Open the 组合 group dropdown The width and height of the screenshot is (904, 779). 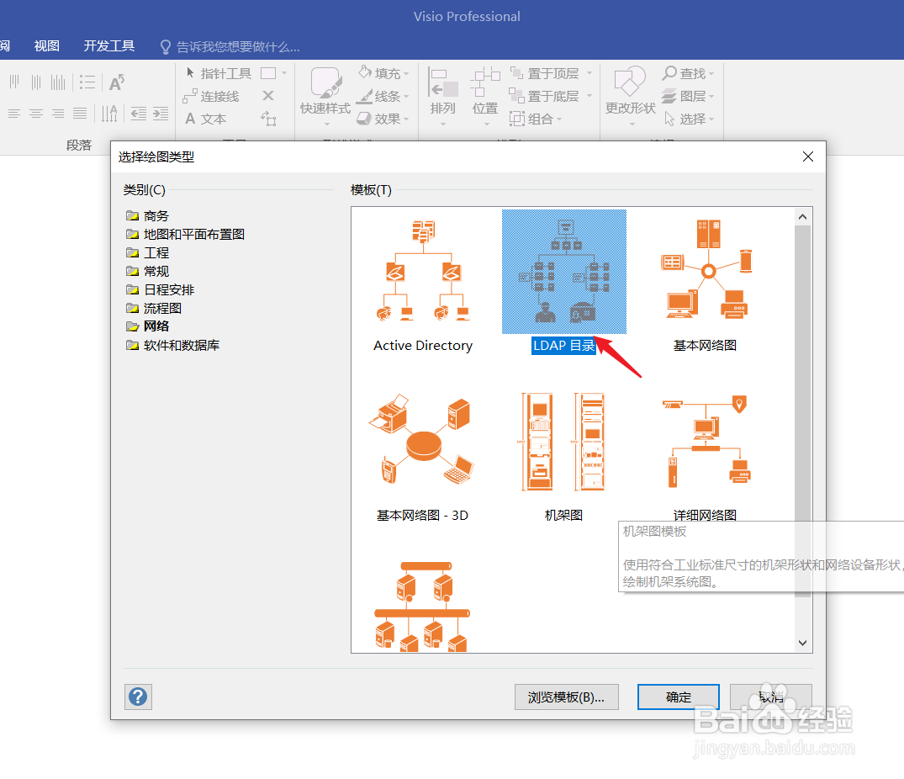536,119
